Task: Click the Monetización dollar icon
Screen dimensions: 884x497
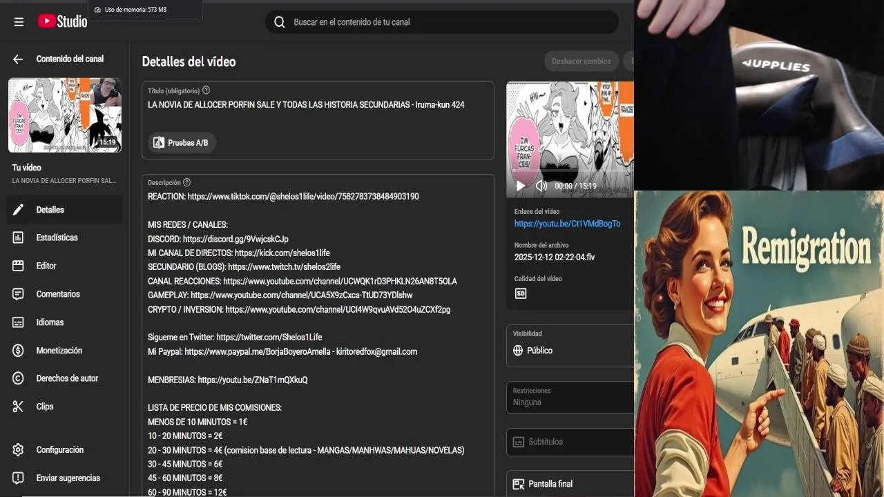Action: (18, 351)
